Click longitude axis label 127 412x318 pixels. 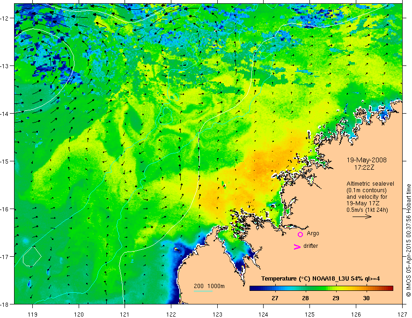[x=402, y=314]
